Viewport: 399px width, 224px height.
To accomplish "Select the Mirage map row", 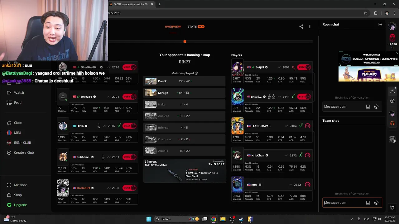I will [x=184, y=93].
